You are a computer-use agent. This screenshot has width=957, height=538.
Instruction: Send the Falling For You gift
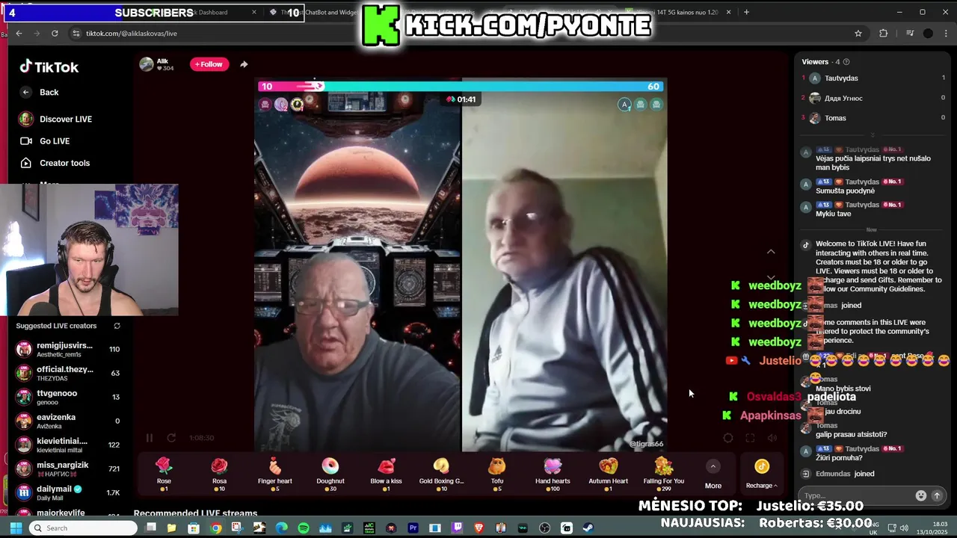[x=663, y=473]
